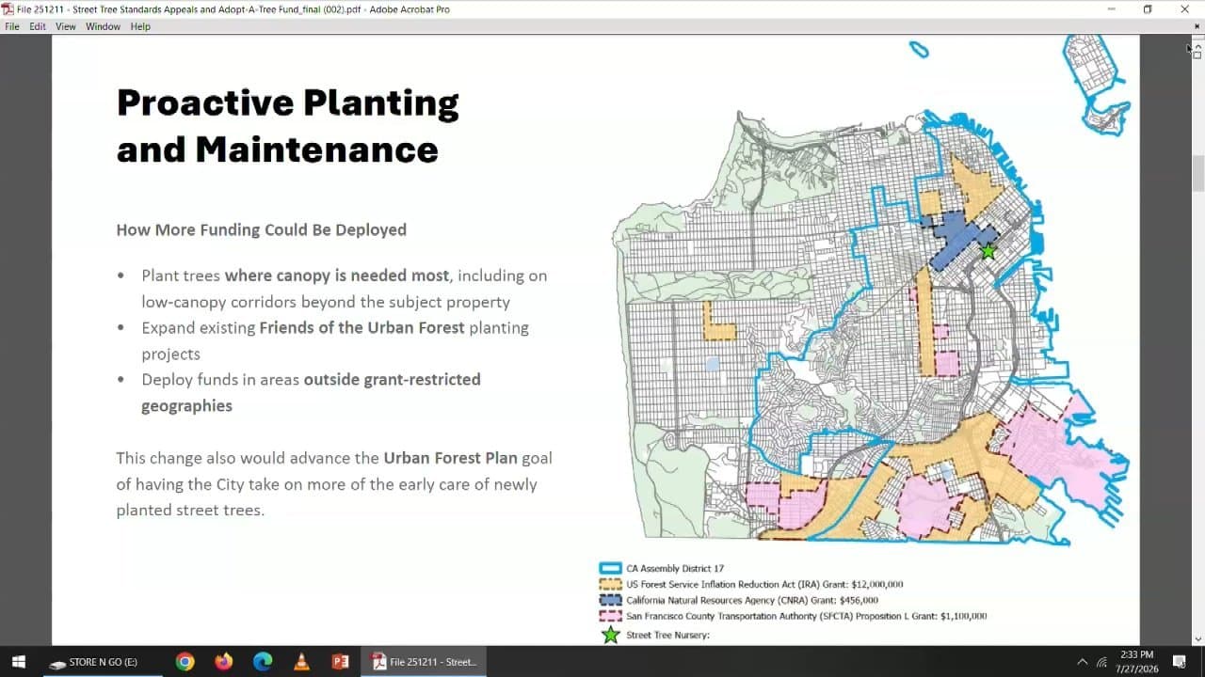Open the Help menu
Image resolution: width=1205 pixels, height=677 pixels.
tap(140, 26)
